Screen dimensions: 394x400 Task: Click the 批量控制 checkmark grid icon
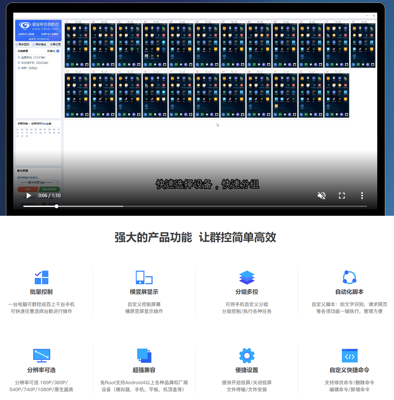click(x=41, y=278)
